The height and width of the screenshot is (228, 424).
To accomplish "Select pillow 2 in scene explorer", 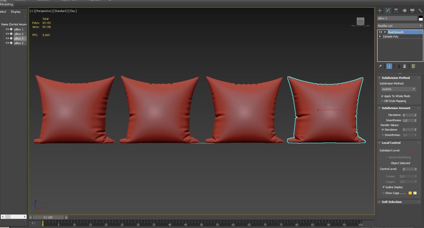I will [19, 34].
